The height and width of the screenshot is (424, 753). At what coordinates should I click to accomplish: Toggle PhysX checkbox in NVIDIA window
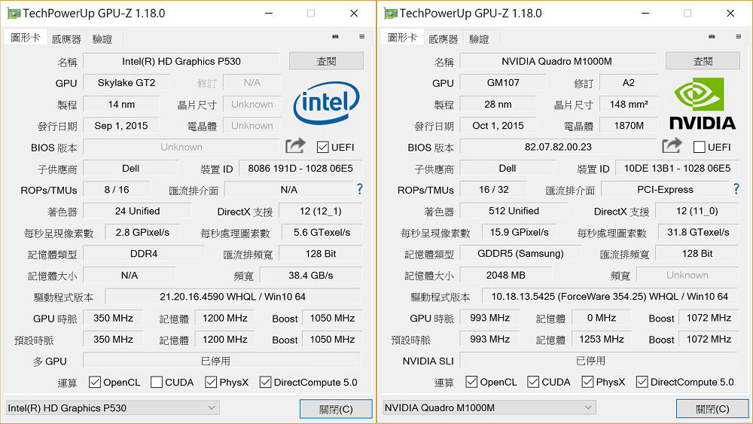pos(587,383)
